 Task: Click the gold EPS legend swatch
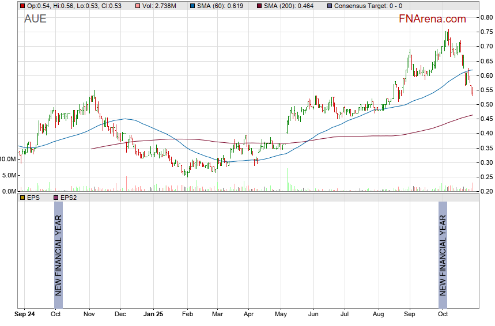click(22, 198)
